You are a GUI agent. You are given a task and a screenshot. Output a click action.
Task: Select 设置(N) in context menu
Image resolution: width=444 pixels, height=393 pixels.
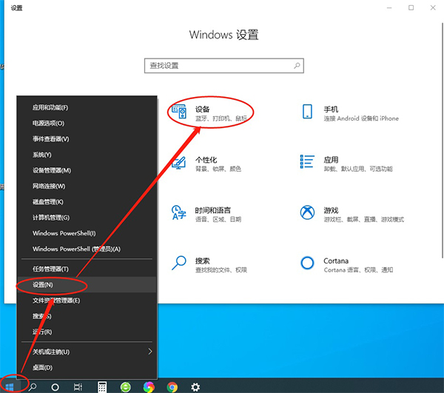pos(87,284)
